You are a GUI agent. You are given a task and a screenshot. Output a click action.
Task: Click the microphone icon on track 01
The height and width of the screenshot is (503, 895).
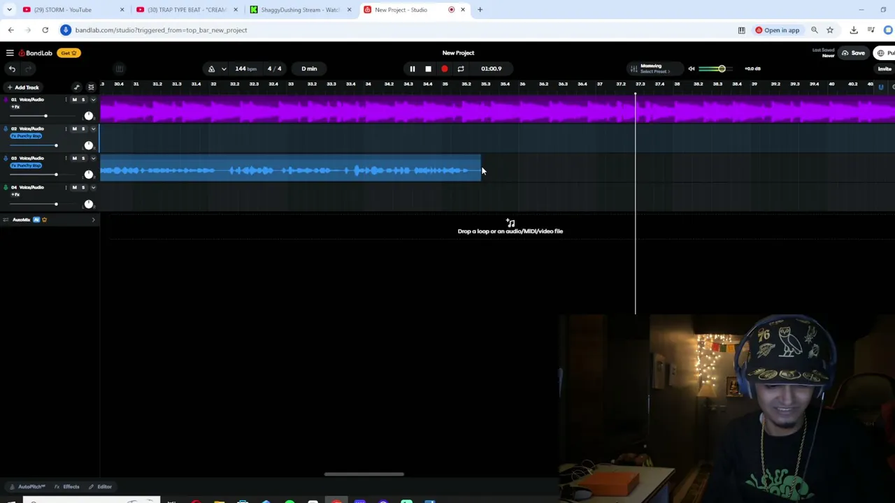coord(5,100)
